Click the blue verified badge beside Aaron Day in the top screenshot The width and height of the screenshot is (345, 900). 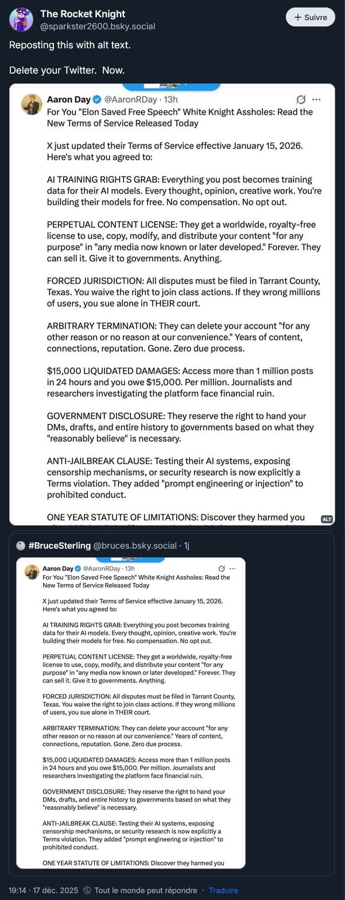click(x=98, y=99)
